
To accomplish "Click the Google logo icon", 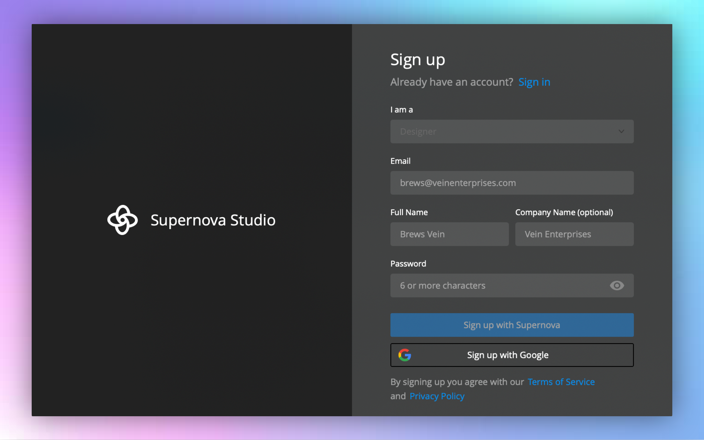I will pyautogui.click(x=405, y=355).
